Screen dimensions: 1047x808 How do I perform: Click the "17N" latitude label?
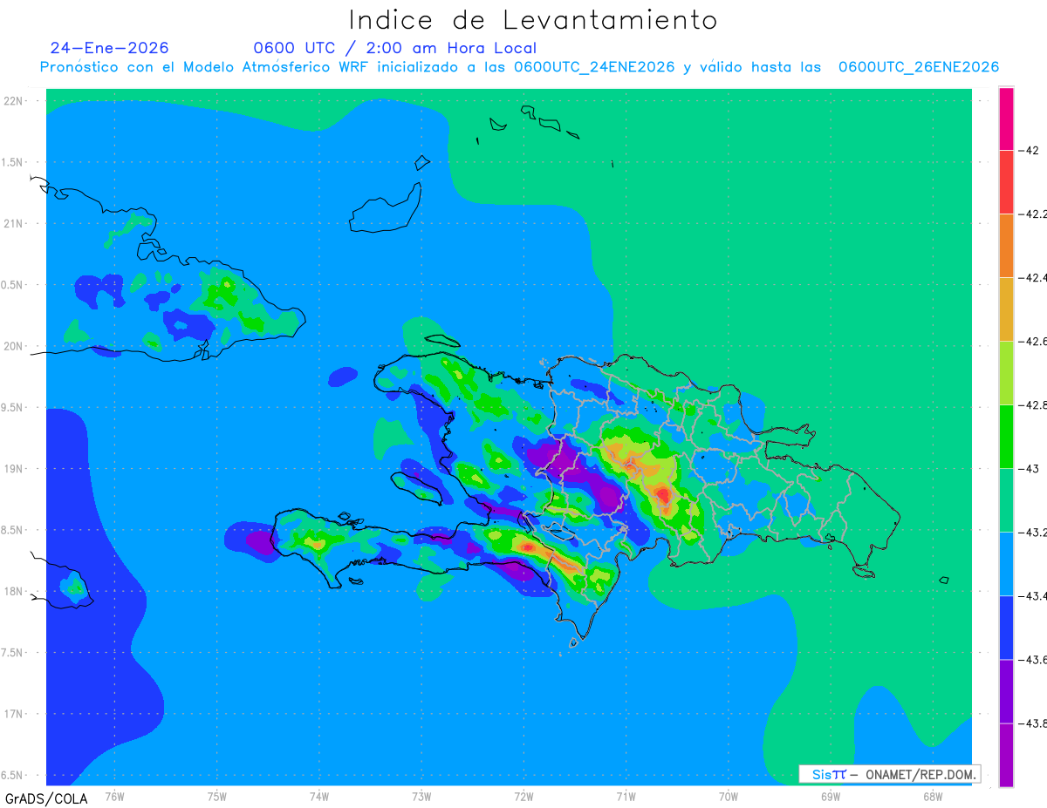pos(14,714)
